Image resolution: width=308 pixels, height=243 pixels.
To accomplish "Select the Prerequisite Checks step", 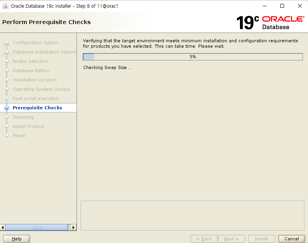I will (37, 108).
